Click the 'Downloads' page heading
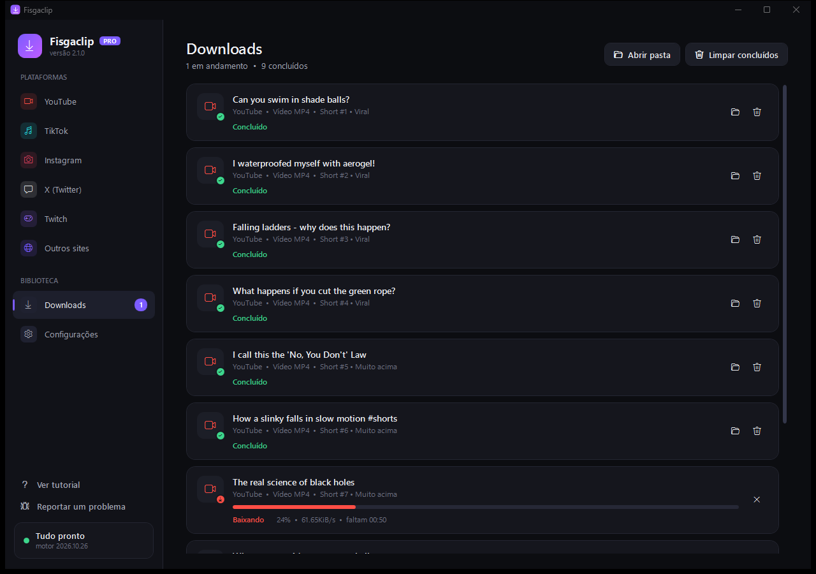Image resolution: width=816 pixels, height=574 pixels. pyautogui.click(x=224, y=49)
